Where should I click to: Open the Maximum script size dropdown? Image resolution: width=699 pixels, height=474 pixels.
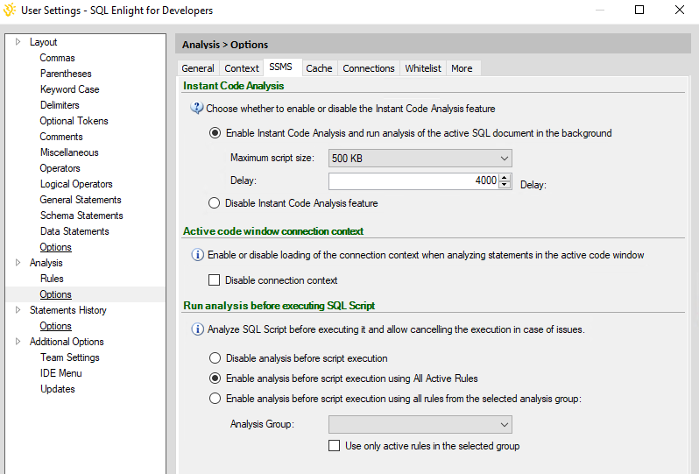click(x=420, y=159)
